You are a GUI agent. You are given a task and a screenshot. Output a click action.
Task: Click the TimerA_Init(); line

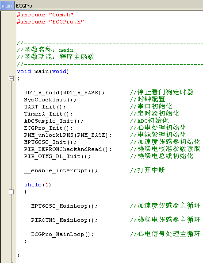(48, 114)
